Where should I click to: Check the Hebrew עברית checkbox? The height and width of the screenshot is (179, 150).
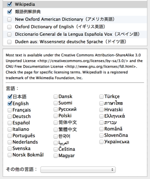tap(101, 123)
